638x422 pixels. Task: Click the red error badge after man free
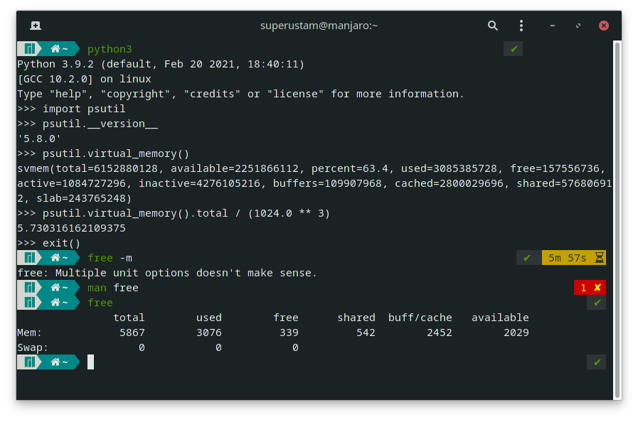[589, 287]
